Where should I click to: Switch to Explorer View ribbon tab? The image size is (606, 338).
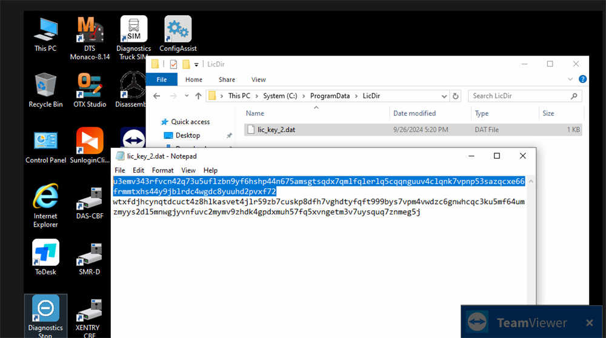tap(259, 79)
